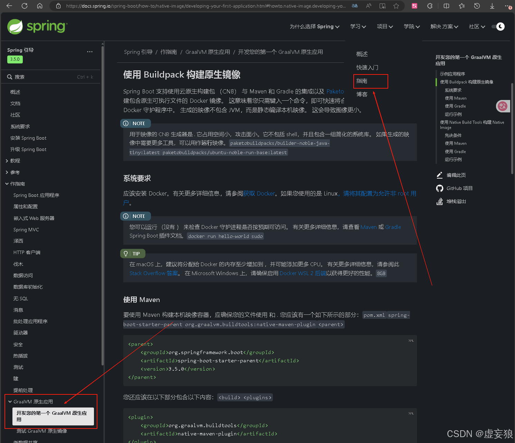Expand 参考 in sidebar tree
Image resolution: width=515 pixels, height=443 pixels.
[x=7, y=172]
